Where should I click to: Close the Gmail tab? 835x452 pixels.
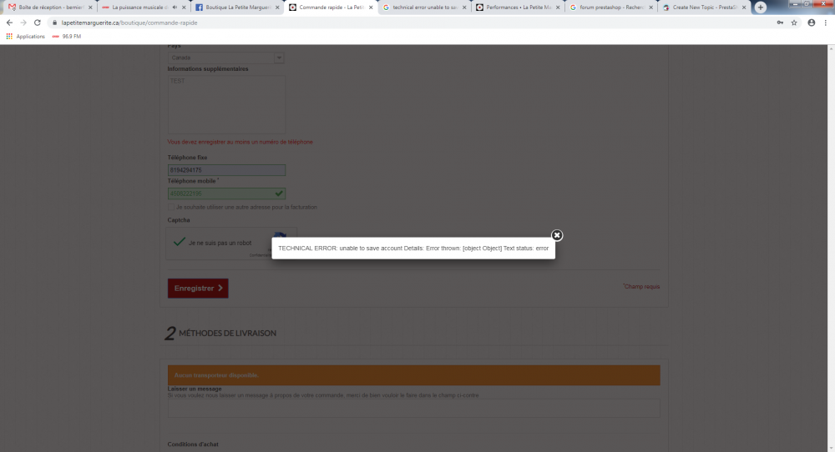coord(90,8)
